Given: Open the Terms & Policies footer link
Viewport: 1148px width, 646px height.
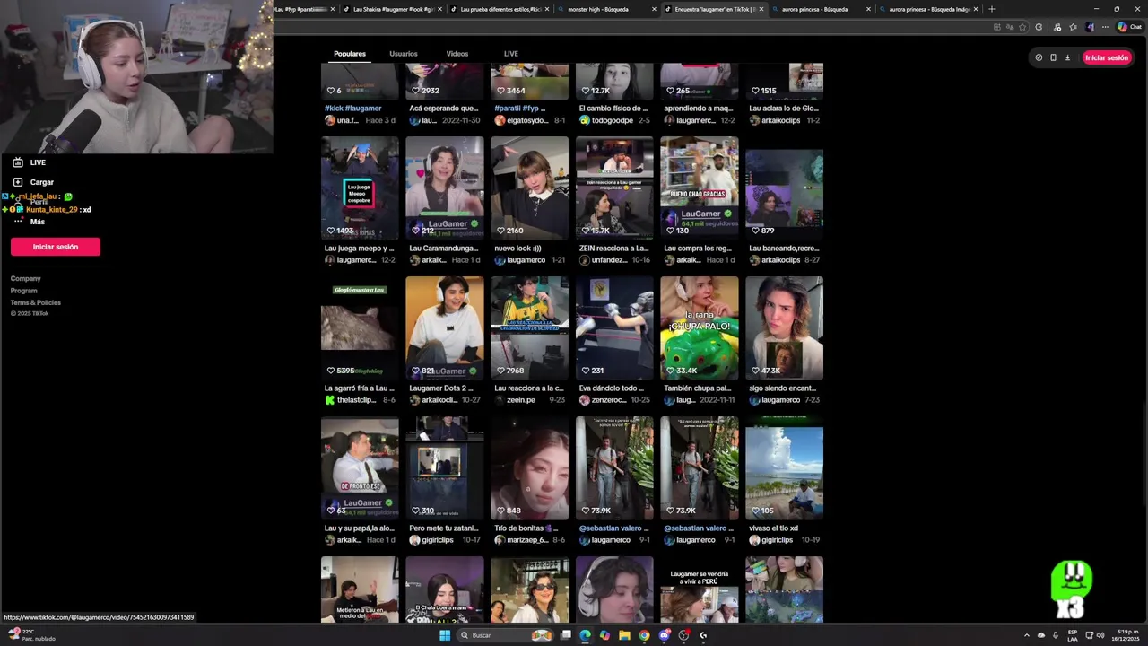Looking at the screenshot, I should tap(36, 302).
